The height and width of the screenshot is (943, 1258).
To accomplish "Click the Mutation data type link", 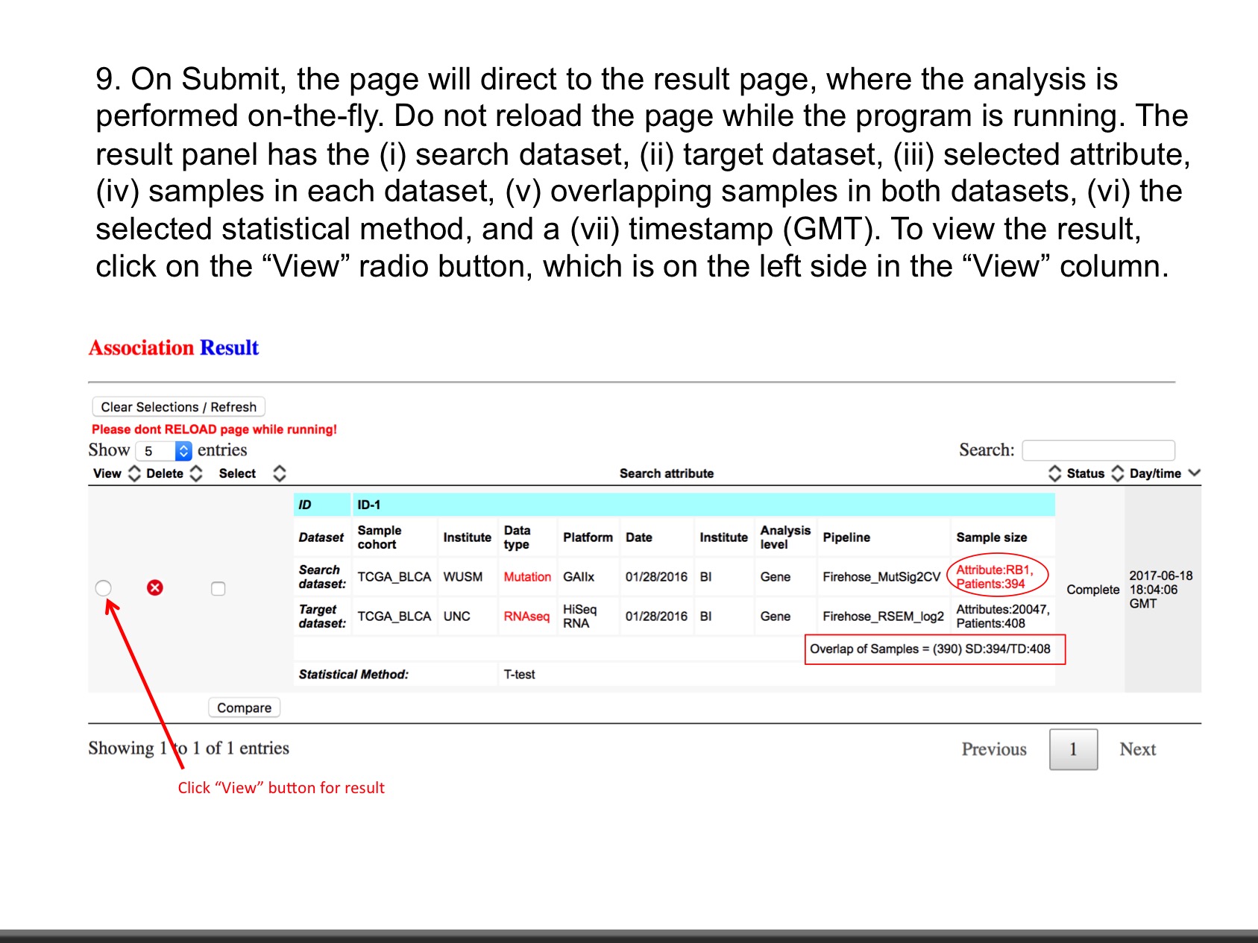I will coord(526,577).
